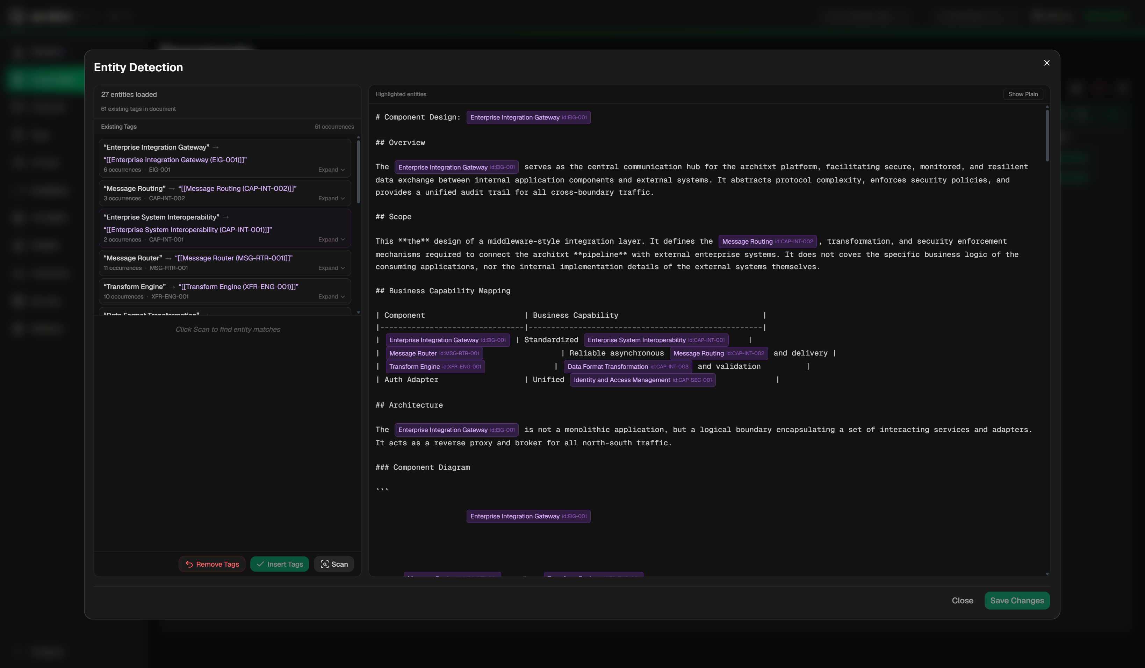Click the "## Architecture" heading
Viewport: 1145px width, 668px height.
coord(409,405)
